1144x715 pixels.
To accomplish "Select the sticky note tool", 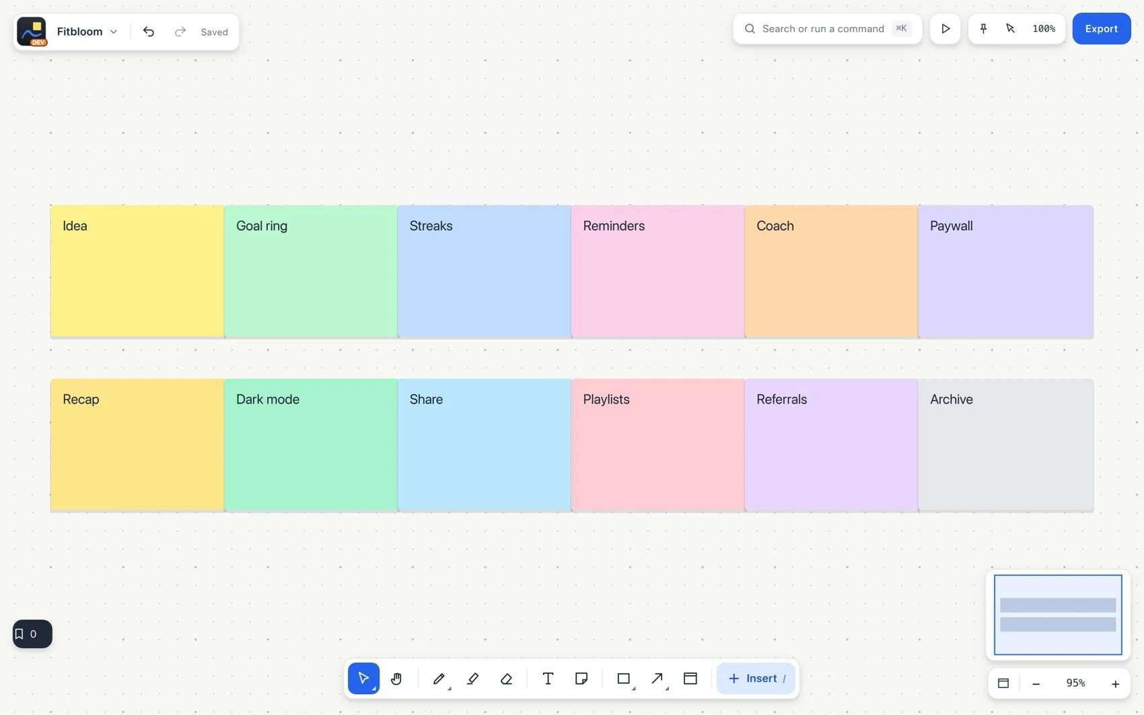I will [x=581, y=678].
